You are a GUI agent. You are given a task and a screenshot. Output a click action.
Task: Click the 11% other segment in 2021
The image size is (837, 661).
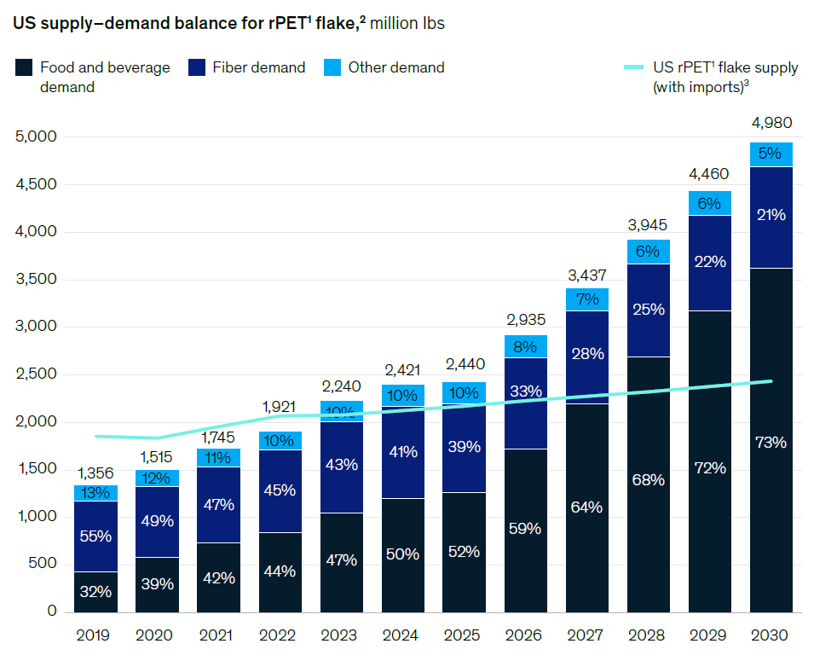(218, 459)
